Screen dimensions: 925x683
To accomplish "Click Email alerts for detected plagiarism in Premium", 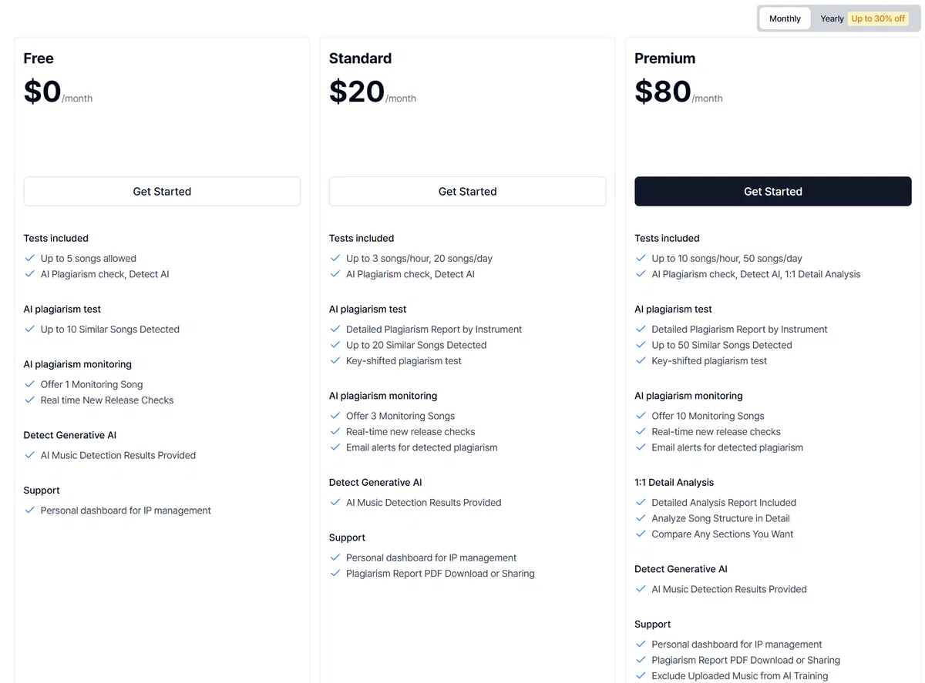I will click(727, 447).
